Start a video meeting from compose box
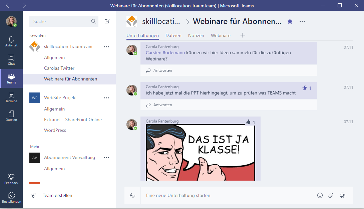 [343, 196]
